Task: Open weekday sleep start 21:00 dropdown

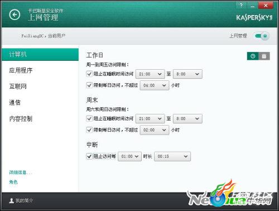Action: click(x=150, y=74)
